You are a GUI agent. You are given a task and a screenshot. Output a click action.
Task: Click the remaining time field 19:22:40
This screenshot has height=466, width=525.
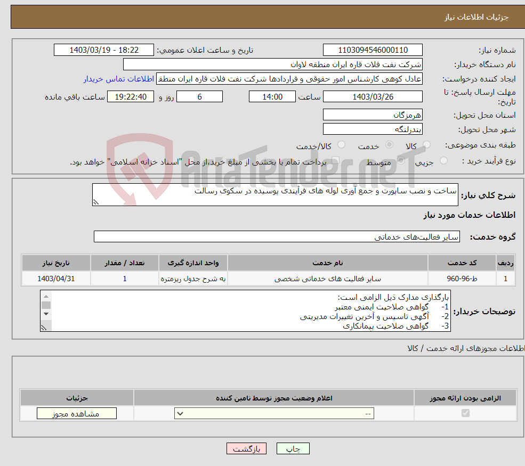(131, 97)
